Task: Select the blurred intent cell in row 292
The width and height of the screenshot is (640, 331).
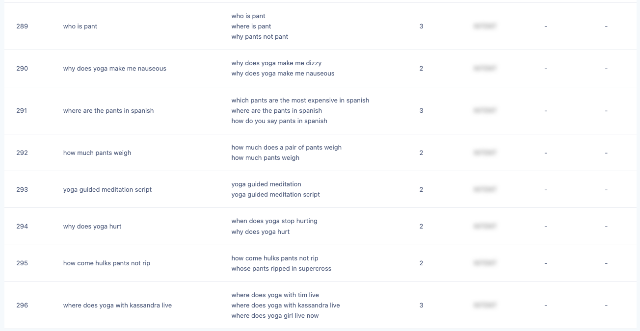Action: tap(484, 153)
